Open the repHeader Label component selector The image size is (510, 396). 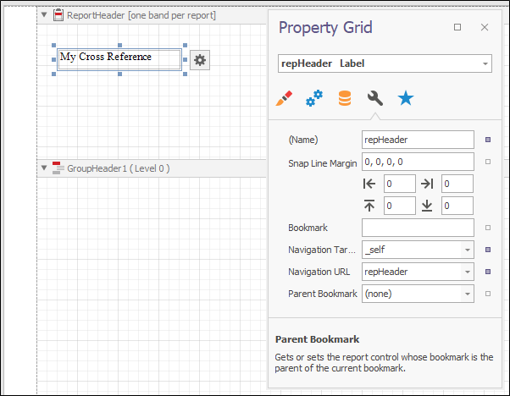(385, 63)
